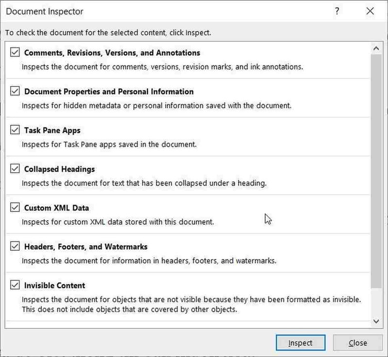
Task: Select the Custom XML Data label
Action: pyautogui.click(x=56, y=208)
